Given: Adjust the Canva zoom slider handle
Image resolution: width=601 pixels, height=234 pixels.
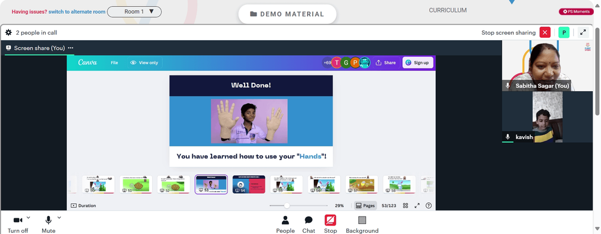Looking at the screenshot, I should coord(287,206).
